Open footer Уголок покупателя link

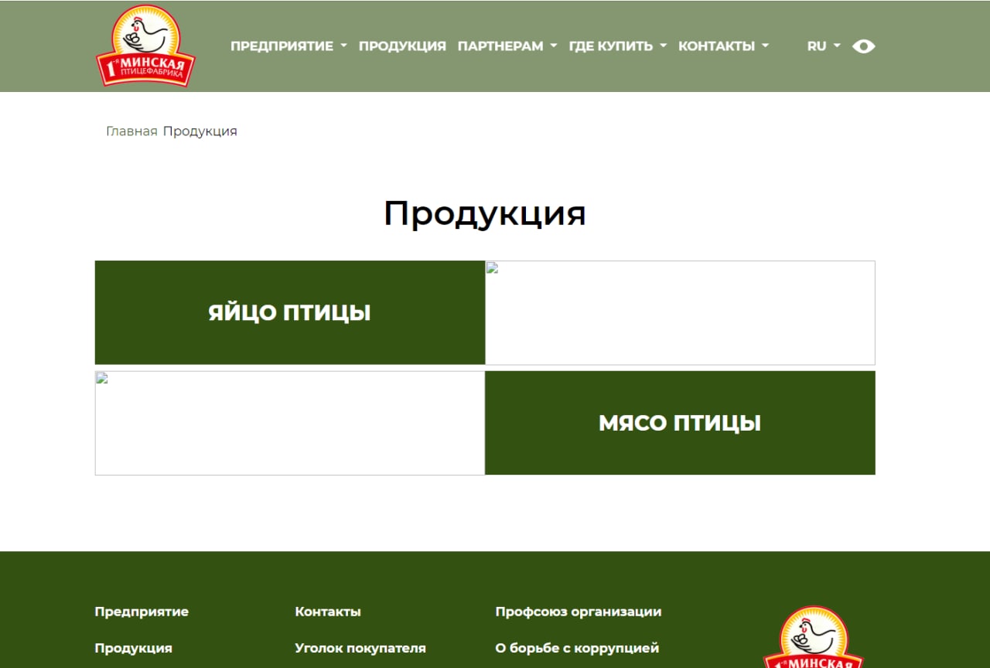pos(360,648)
